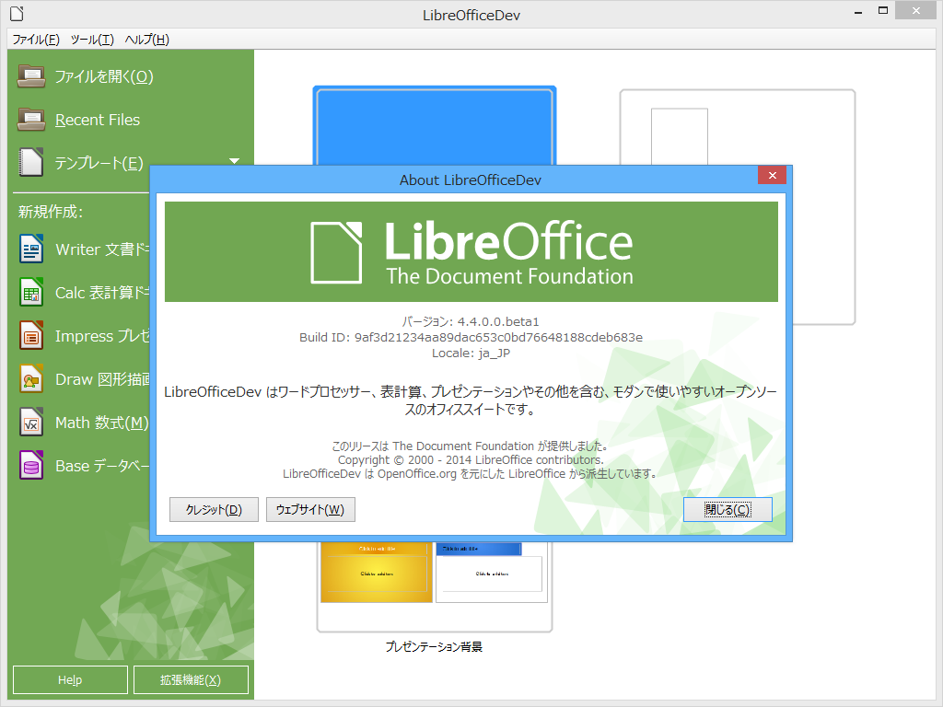Click the Writer document icon
The width and height of the screenshot is (943, 707).
click(x=31, y=249)
